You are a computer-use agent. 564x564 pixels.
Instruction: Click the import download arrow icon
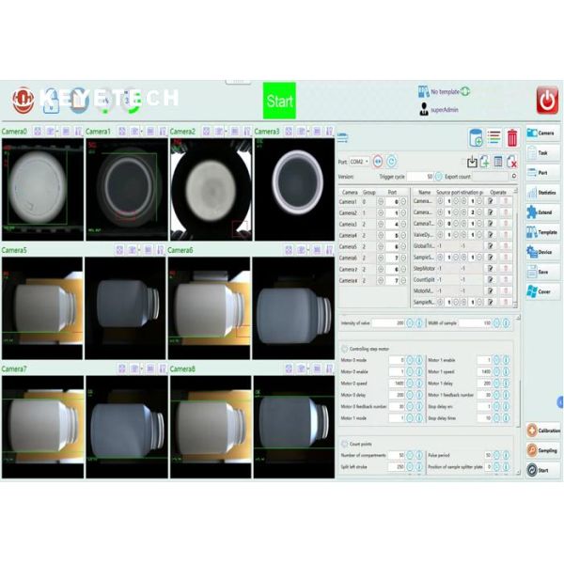pos(472,162)
